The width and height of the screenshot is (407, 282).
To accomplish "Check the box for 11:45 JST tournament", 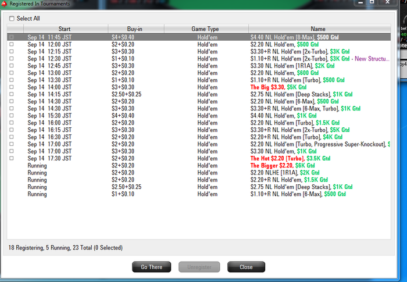I will pos(12,37).
